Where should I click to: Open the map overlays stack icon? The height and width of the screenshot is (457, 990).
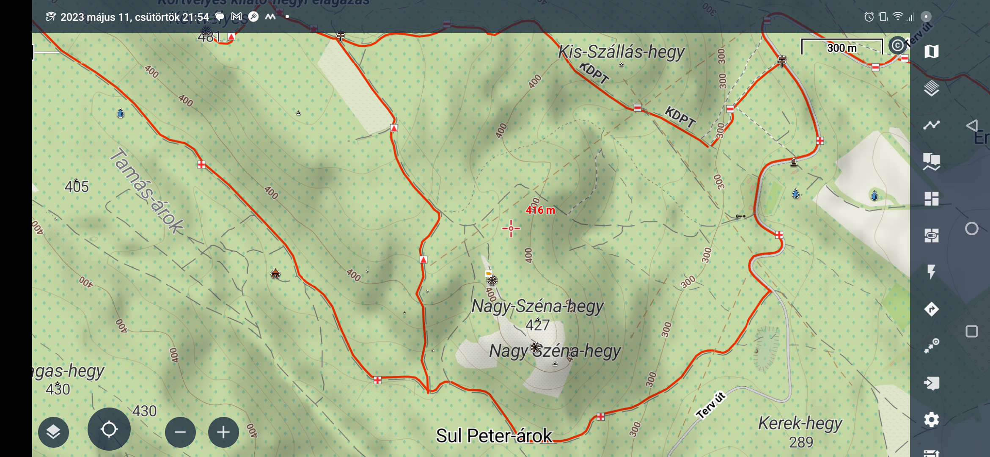pyautogui.click(x=931, y=88)
